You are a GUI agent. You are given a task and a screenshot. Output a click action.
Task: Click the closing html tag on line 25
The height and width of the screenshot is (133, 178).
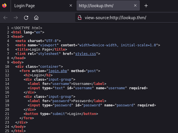(x=18, y=131)
